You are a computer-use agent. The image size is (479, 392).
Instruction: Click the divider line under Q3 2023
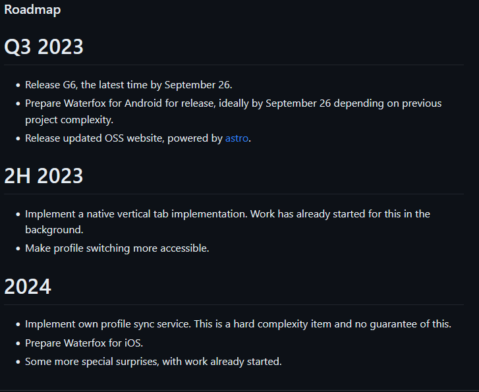pyautogui.click(x=239, y=65)
